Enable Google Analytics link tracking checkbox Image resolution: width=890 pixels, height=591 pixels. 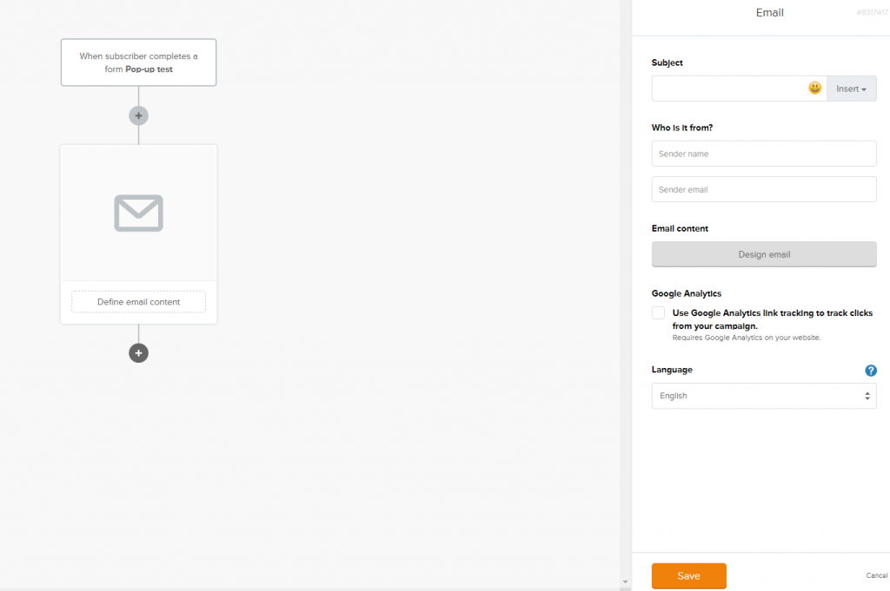pyautogui.click(x=658, y=312)
